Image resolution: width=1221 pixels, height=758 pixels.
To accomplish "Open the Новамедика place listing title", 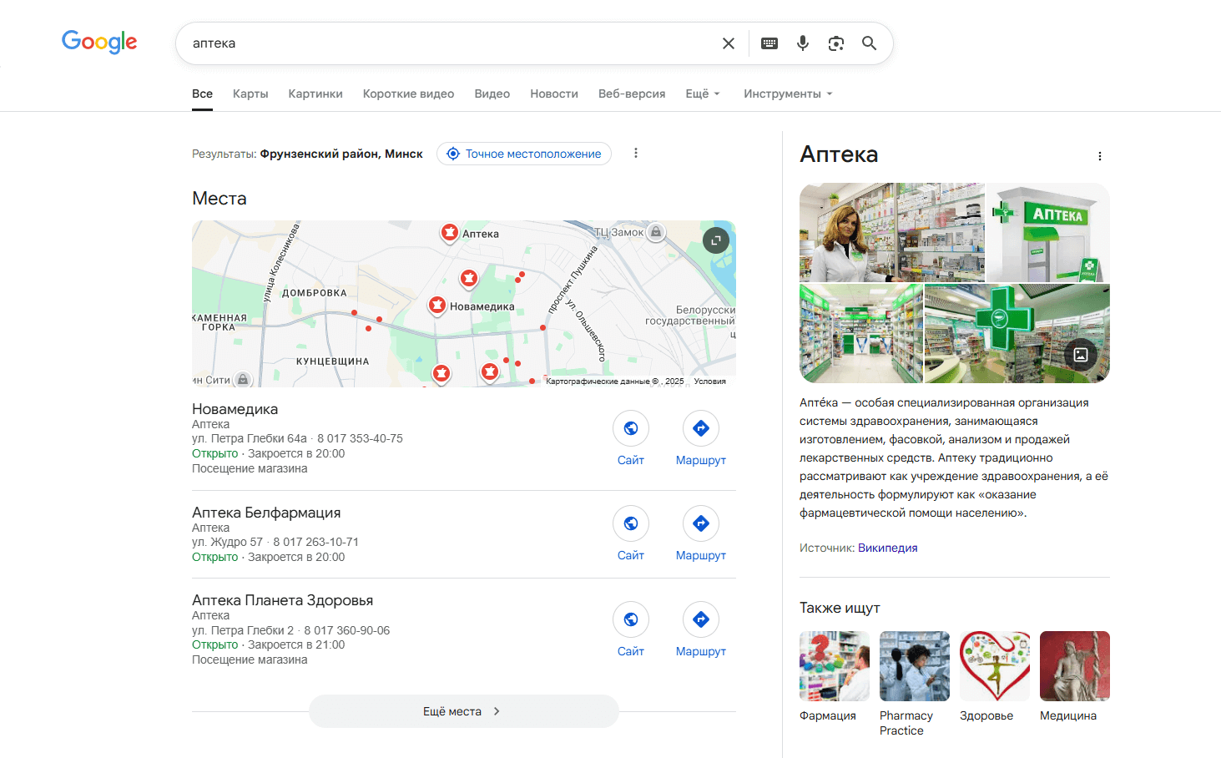I will (235, 409).
